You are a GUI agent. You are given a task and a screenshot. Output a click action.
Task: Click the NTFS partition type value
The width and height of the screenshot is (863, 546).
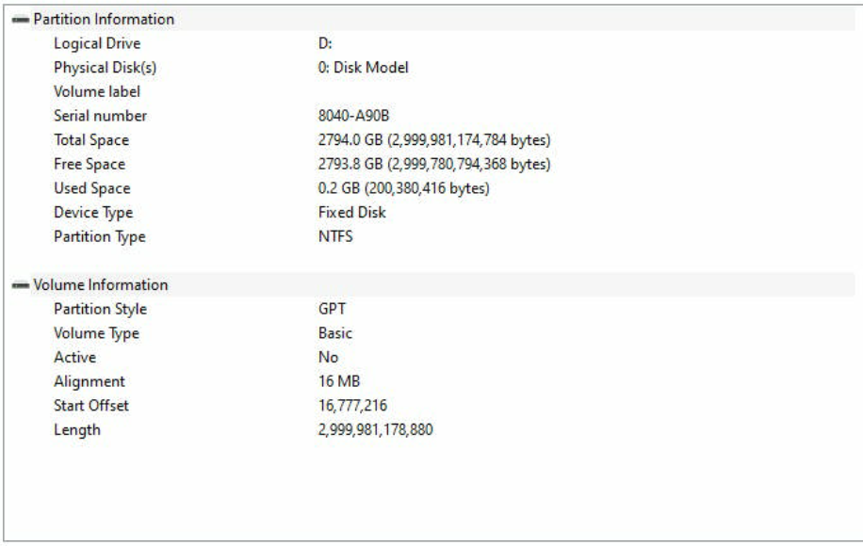point(335,237)
